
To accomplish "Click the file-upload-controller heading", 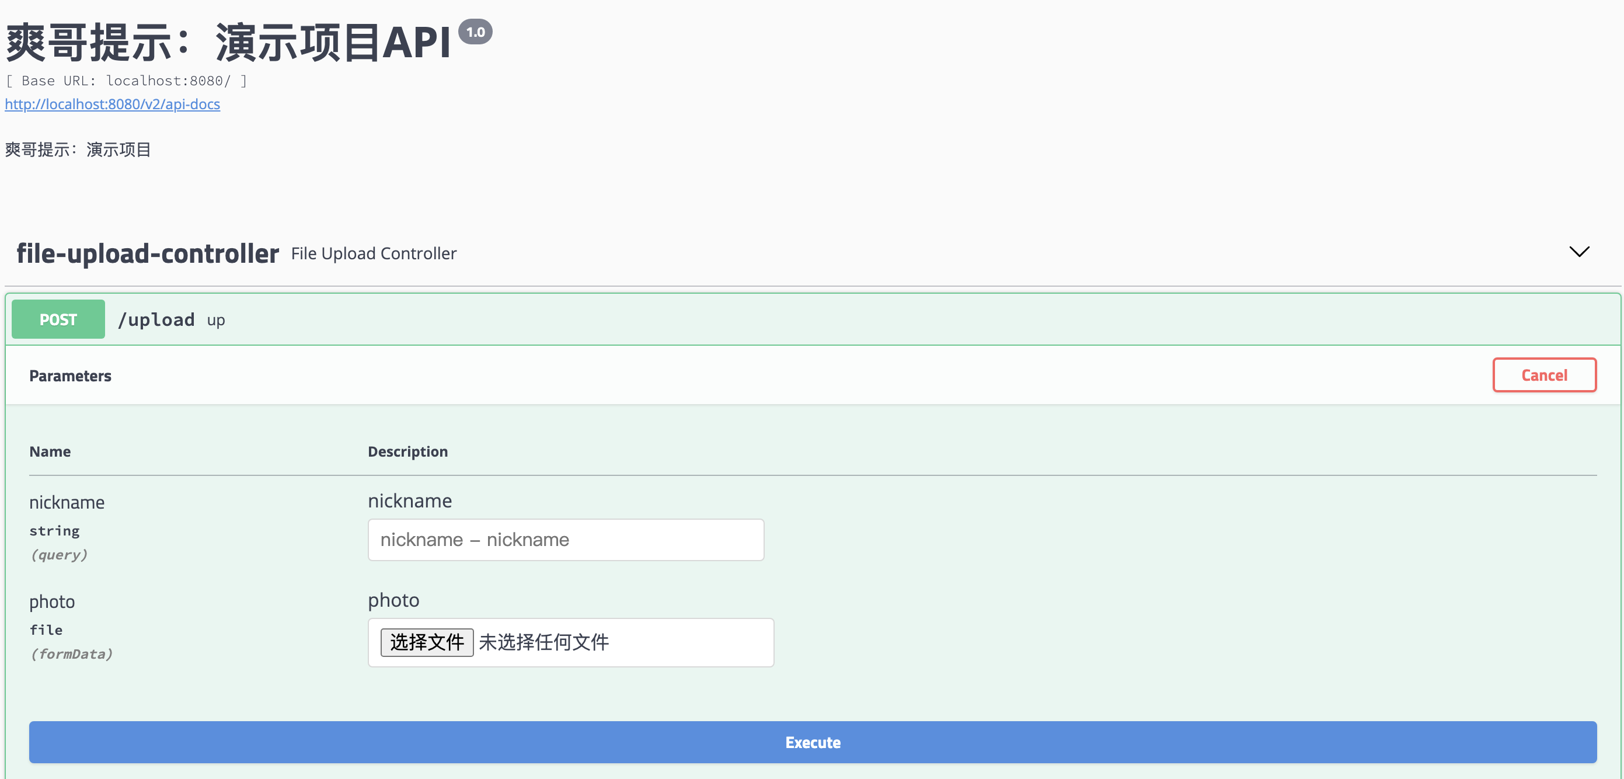I will tap(148, 253).
